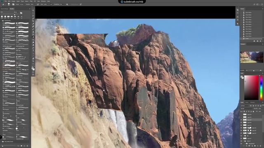Delete brush using Brushes panel trash icon
264x148 pixels.
pos(28,146)
